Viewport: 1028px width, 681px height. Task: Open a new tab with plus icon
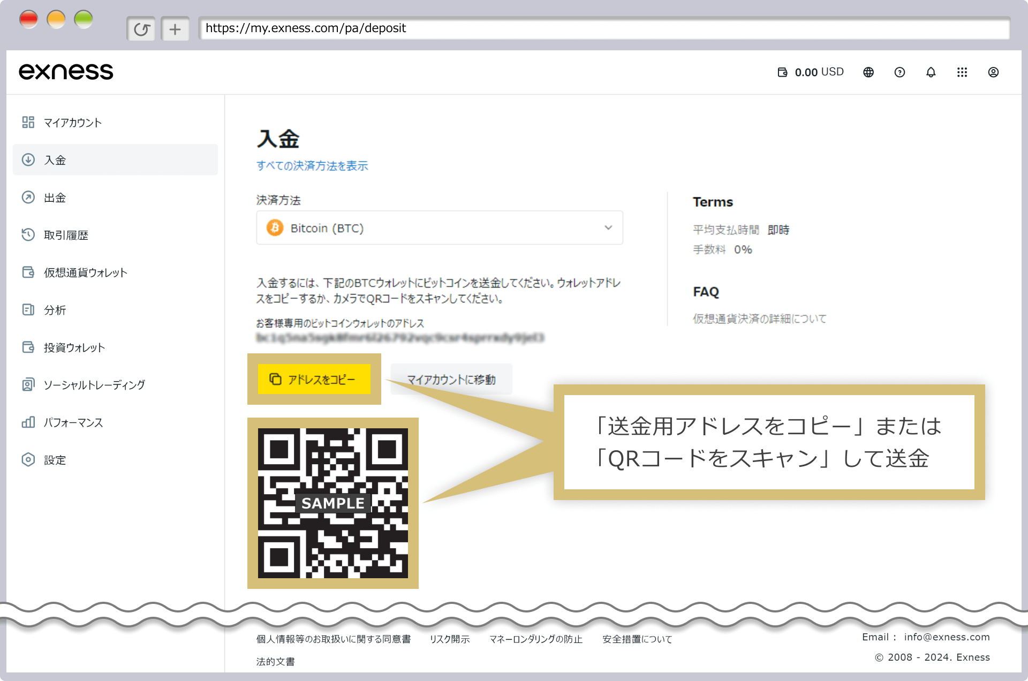[x=175, y=29]
